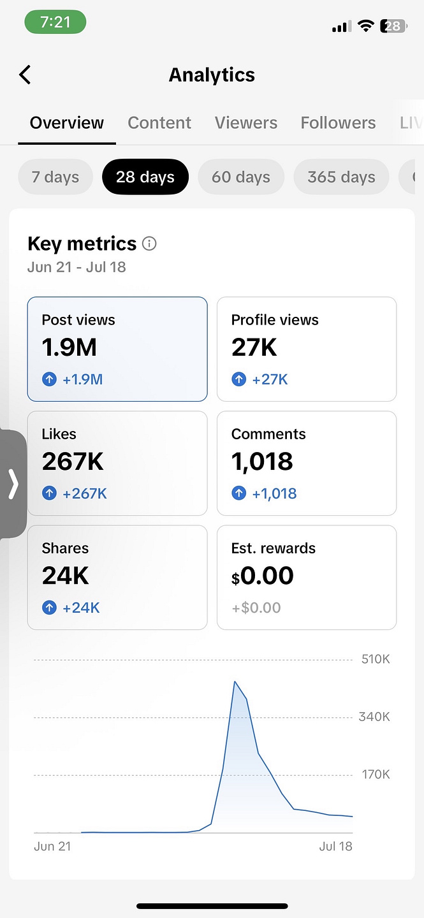The image size is (424, 918).
Task: Tap the iOS home indicator bar
Action: click(x=212, y=906)
